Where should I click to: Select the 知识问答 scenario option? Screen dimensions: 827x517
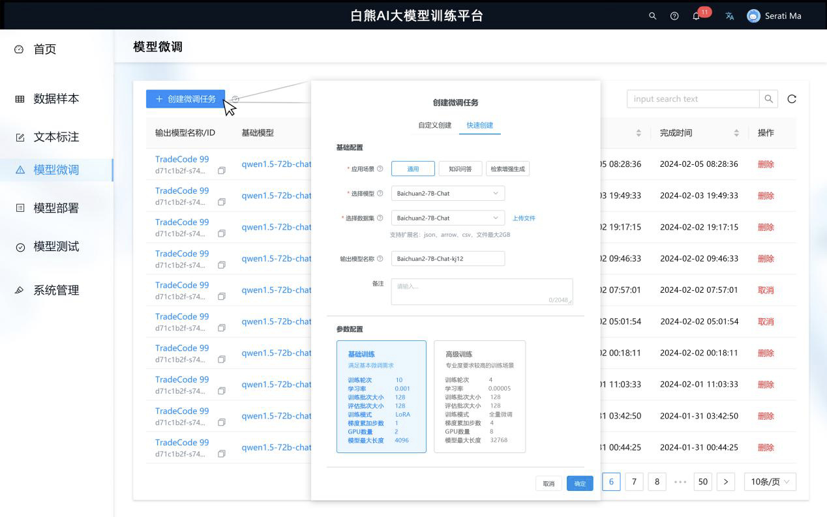460,169
